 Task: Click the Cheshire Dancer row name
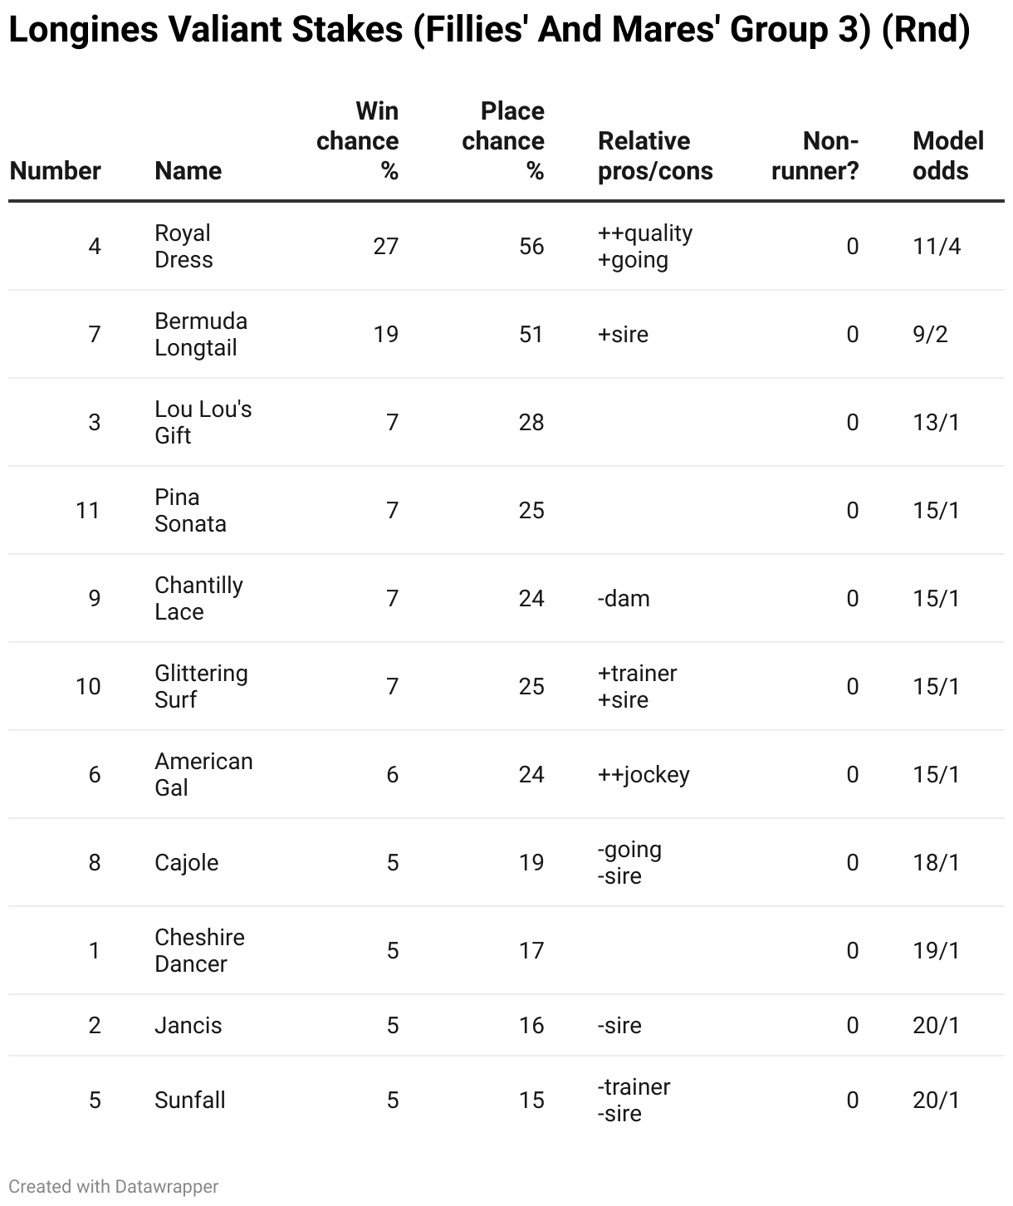click(199, 951)
